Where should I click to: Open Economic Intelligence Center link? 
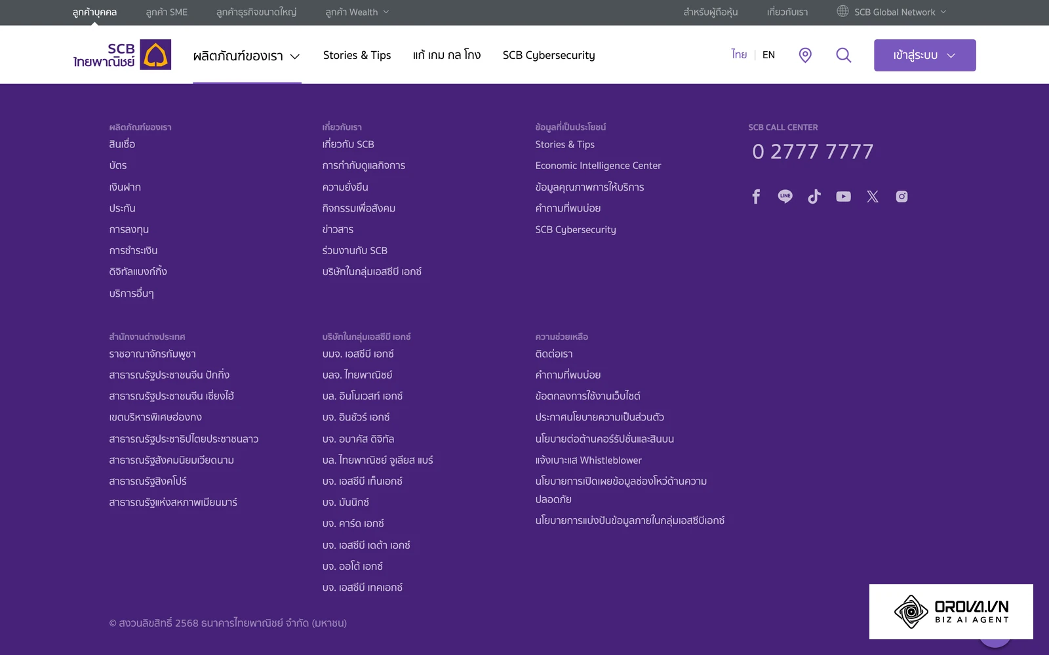[598, 166]
